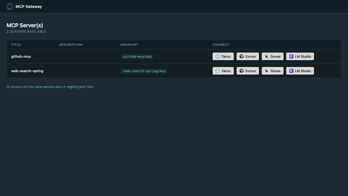Connect github-mcp with Tanzu
348x196 pixels.
(223, 56)
